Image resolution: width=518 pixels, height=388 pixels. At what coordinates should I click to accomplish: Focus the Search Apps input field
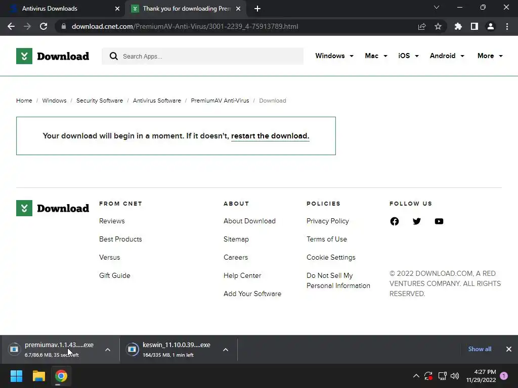202,56
